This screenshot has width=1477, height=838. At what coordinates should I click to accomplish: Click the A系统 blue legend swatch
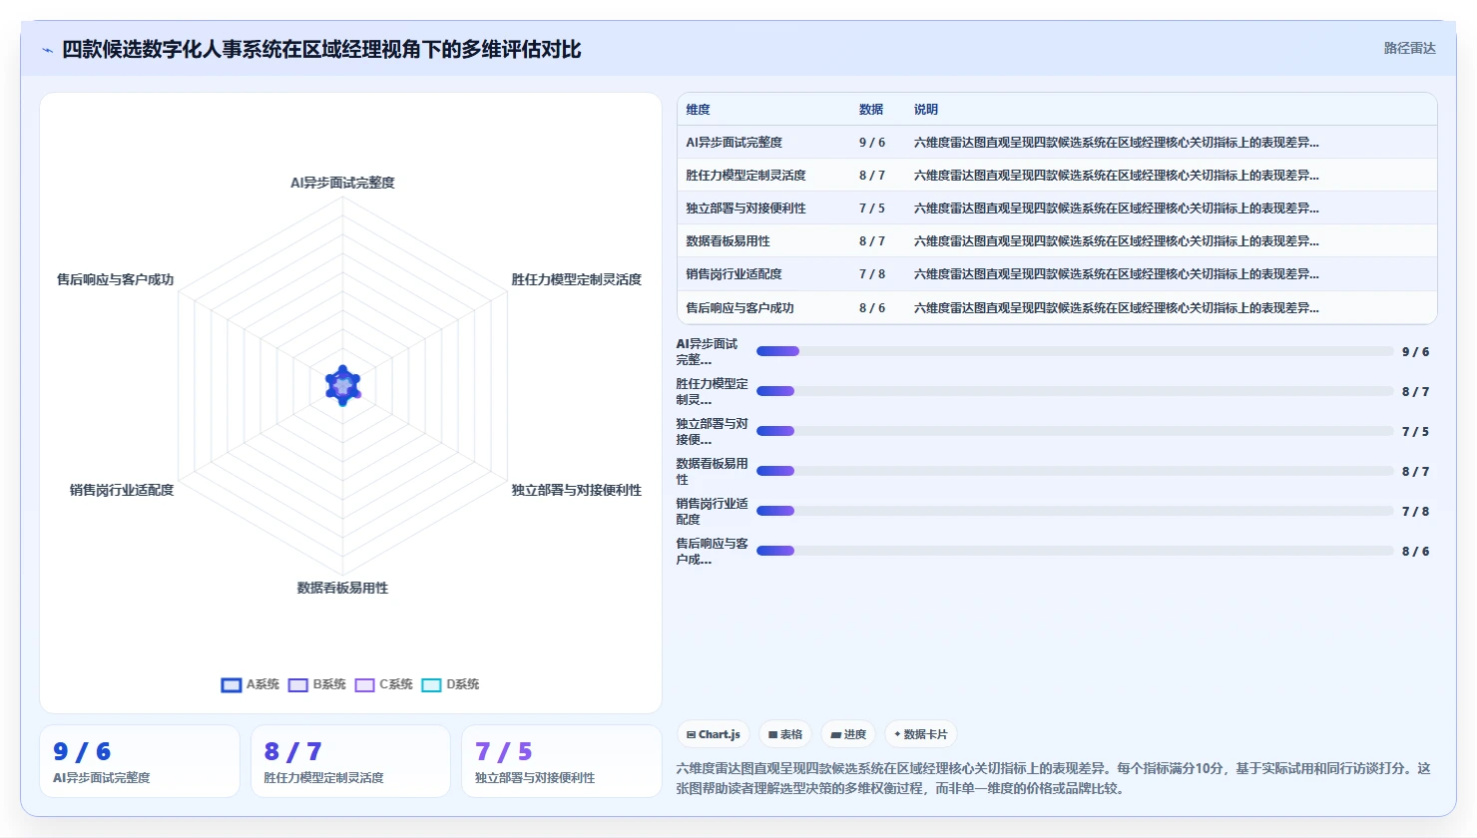(x=232, y=685)
